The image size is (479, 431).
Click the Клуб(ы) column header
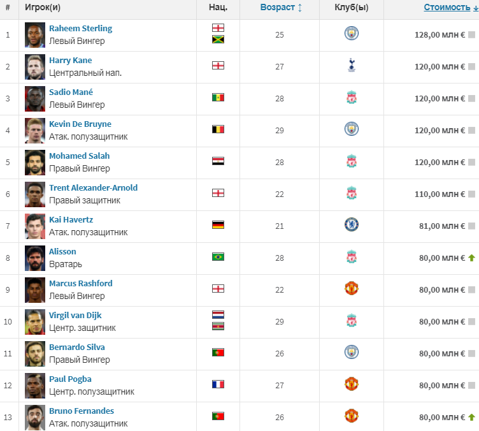click(352, 8)
